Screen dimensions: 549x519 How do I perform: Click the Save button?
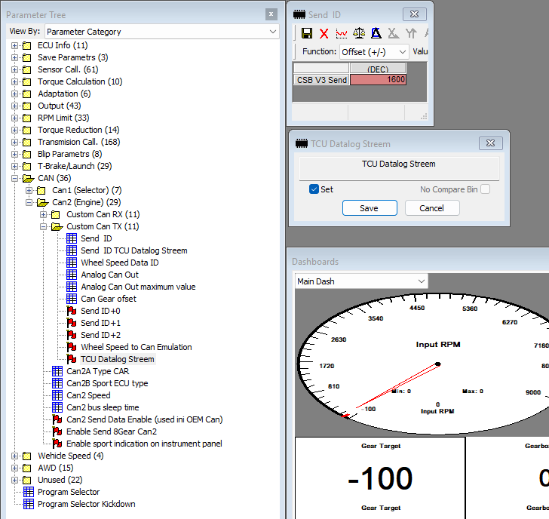point(369,208)
